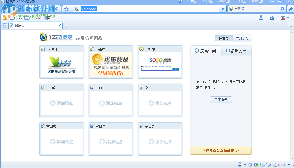Expand the arrow beside the download accelerator icon
Viewport: 294px width, 168px height.
tap(245, 165)
